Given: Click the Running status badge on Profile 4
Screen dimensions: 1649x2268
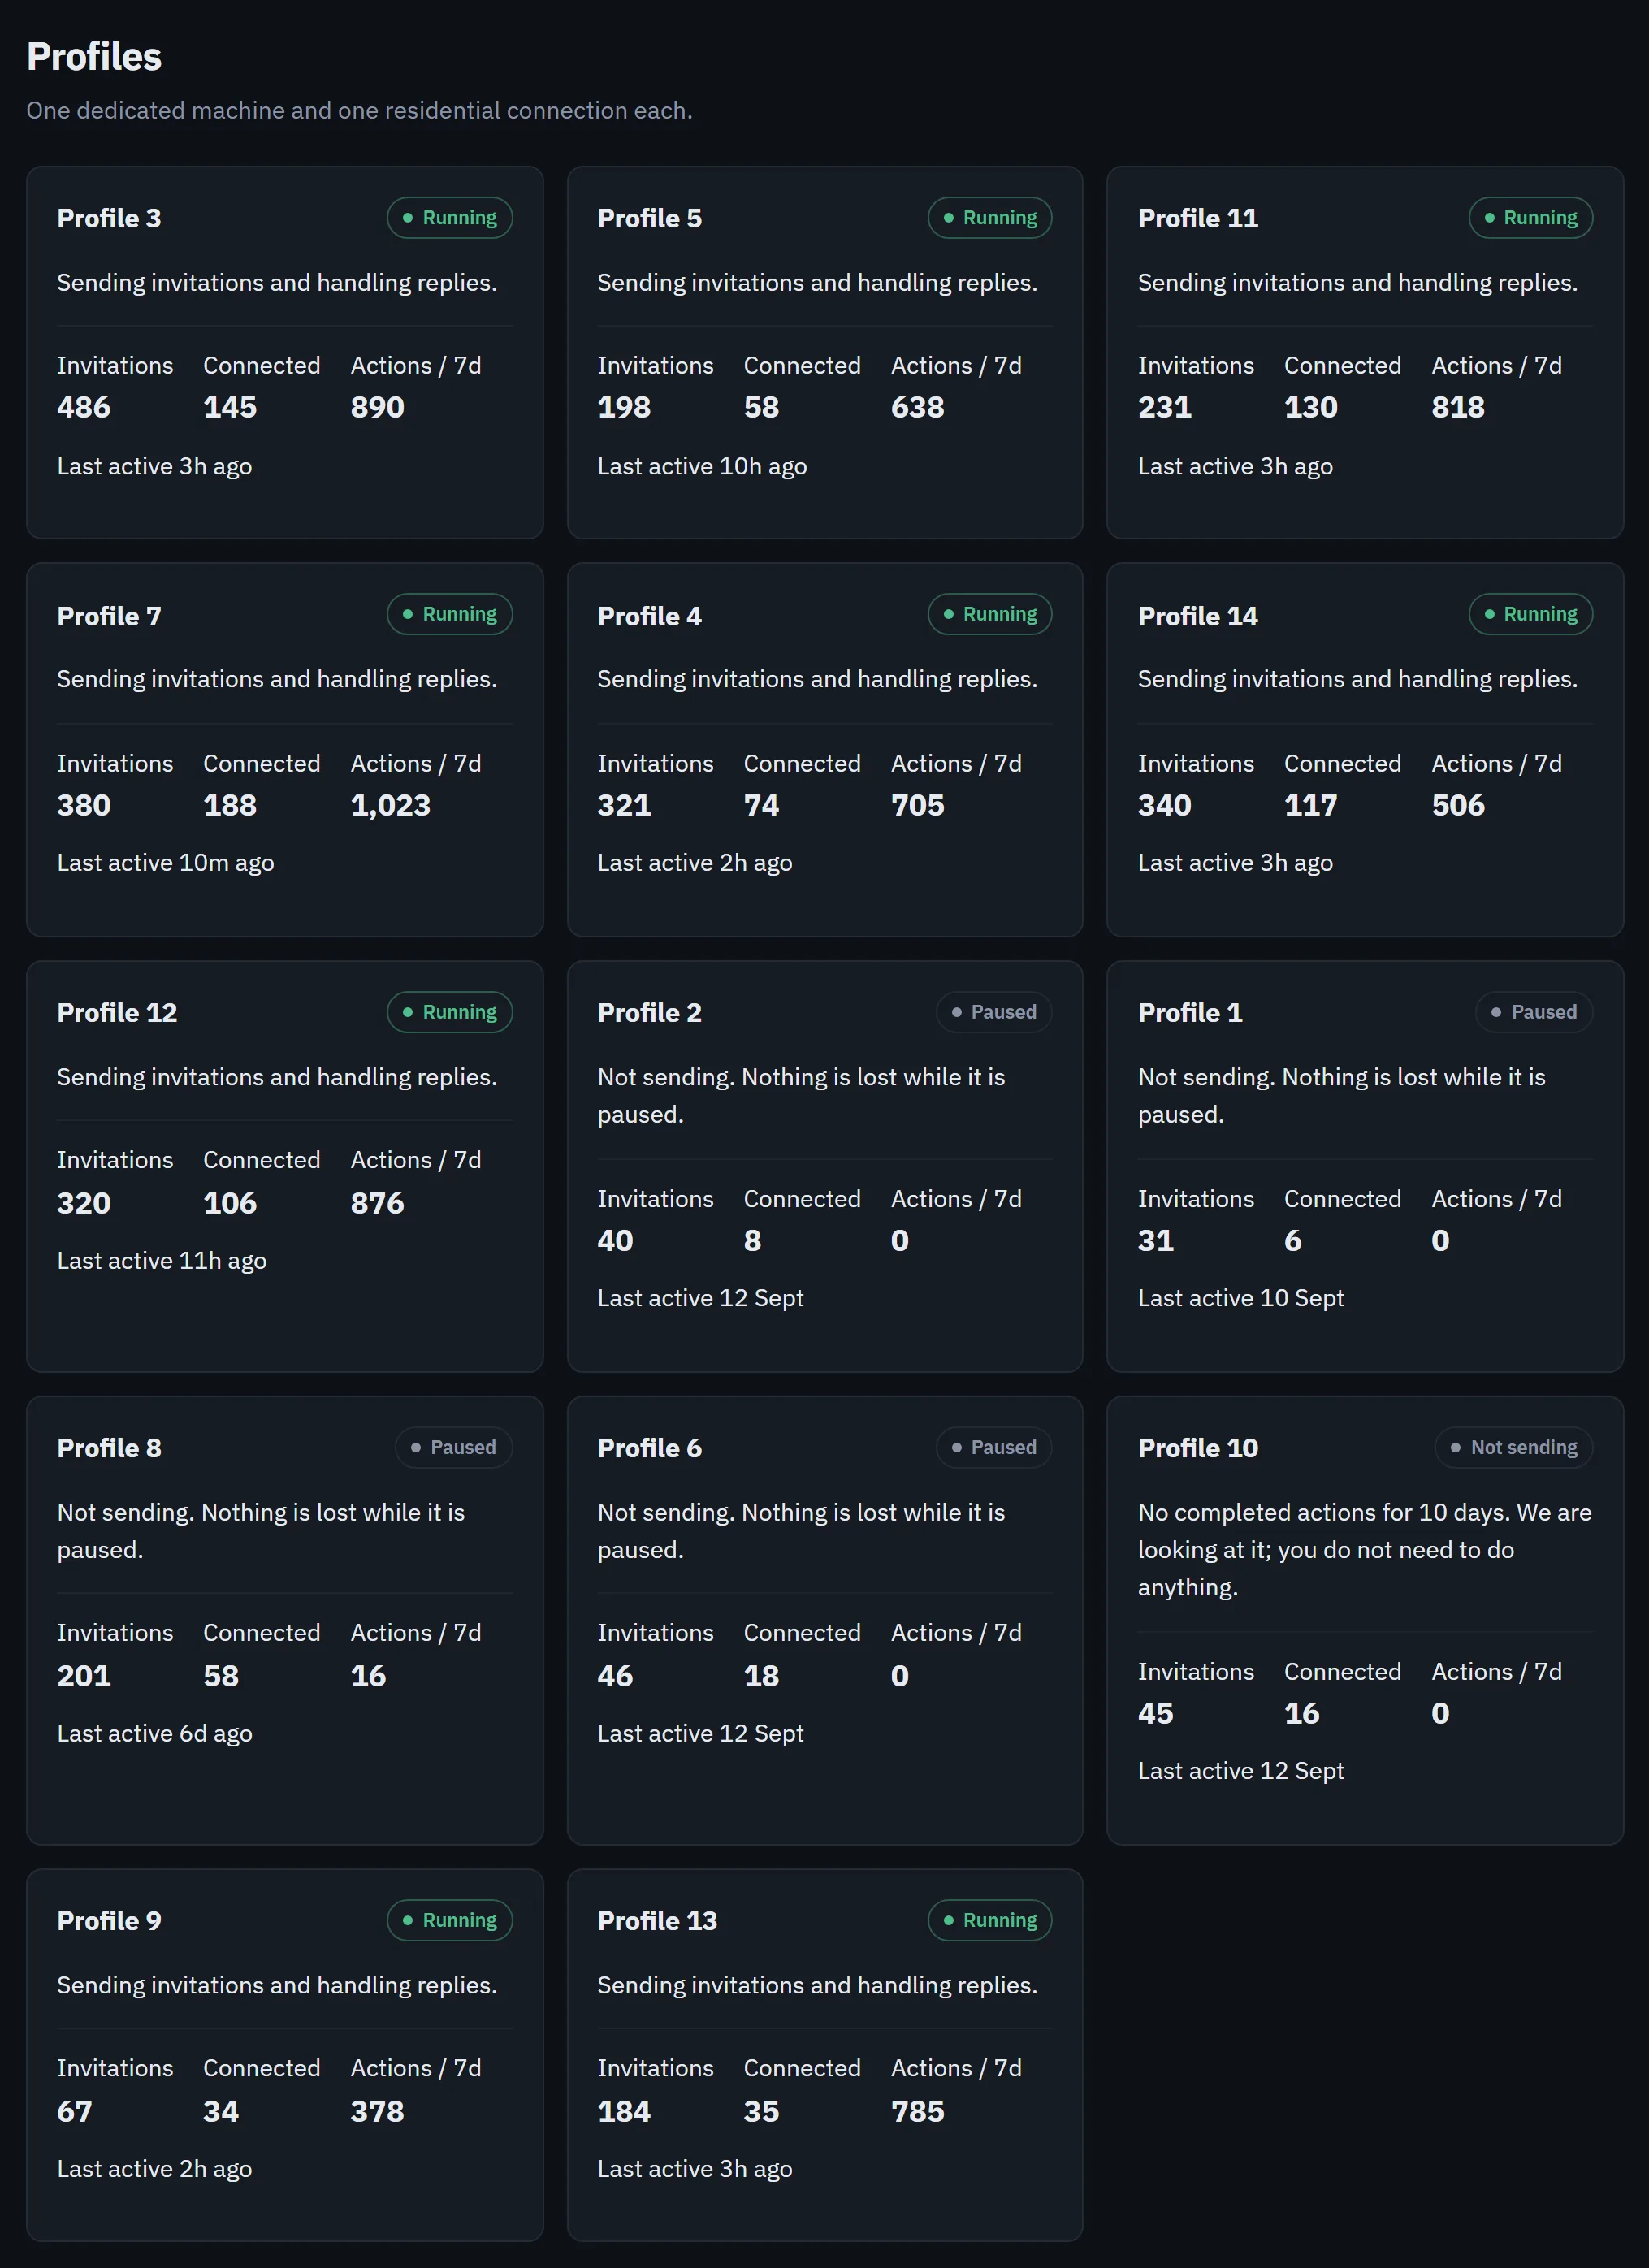Looking at the screenshot, I should (x=990, y=614).
